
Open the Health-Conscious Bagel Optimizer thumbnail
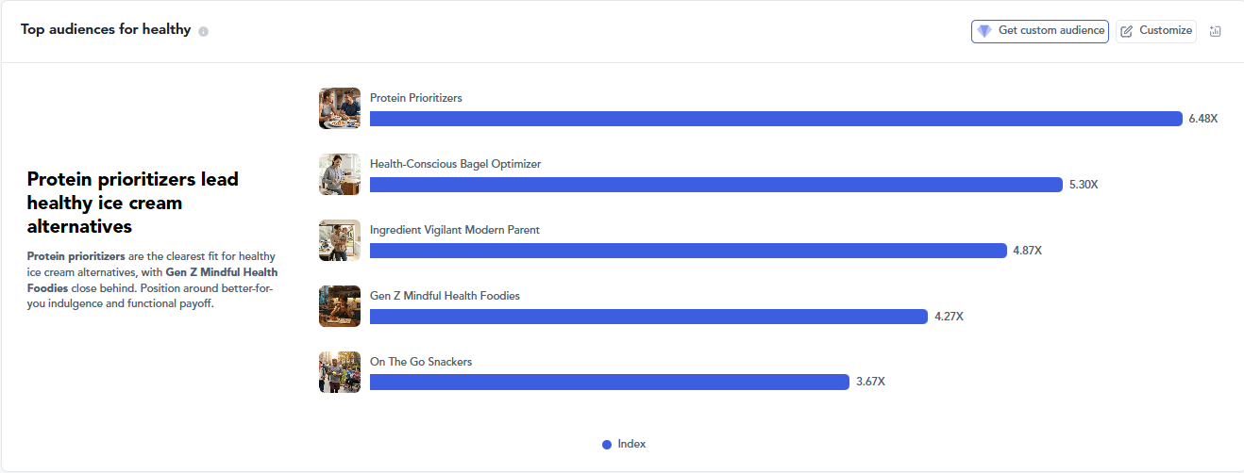coord(340,174)
